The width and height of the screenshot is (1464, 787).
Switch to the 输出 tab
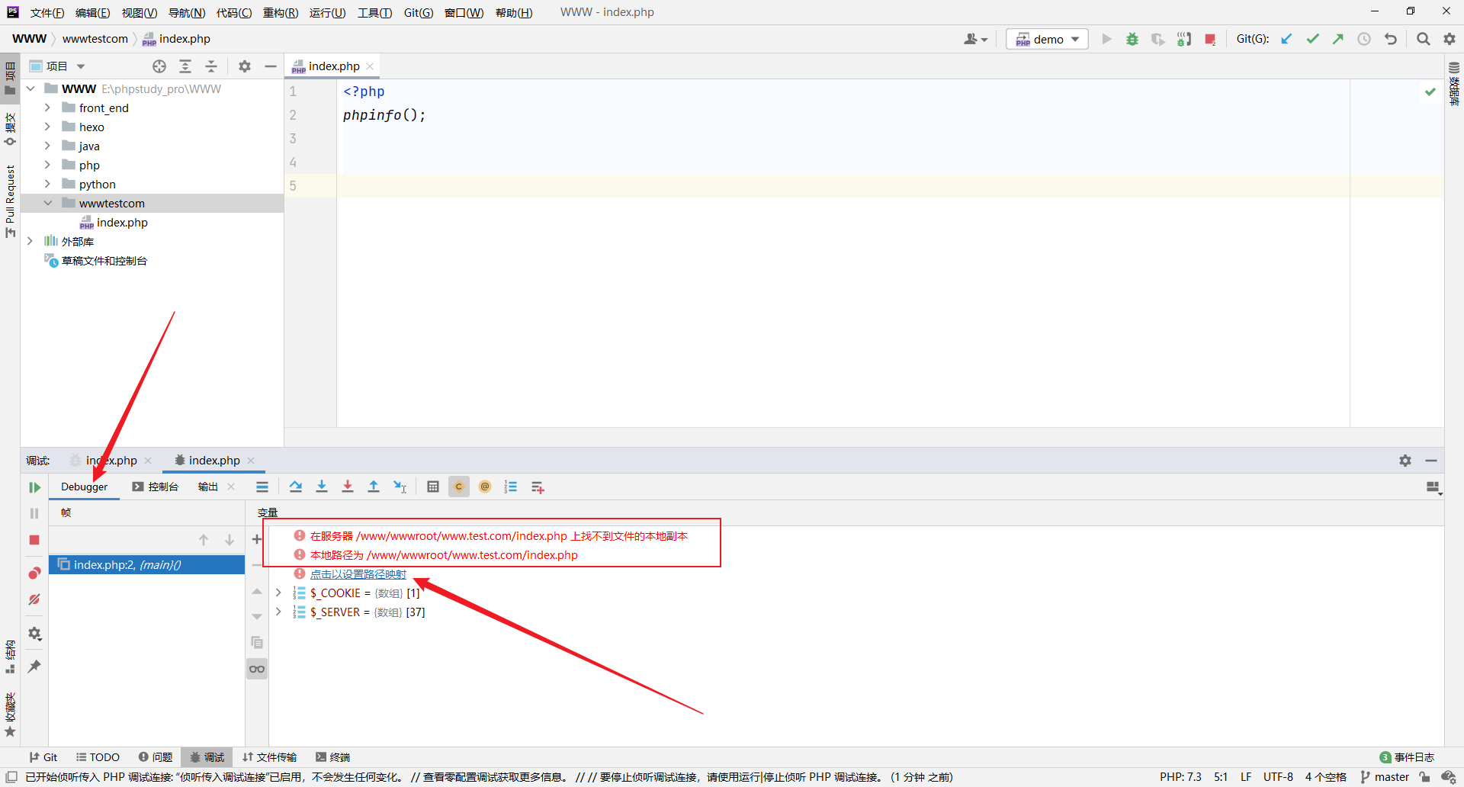click(208, 487)
